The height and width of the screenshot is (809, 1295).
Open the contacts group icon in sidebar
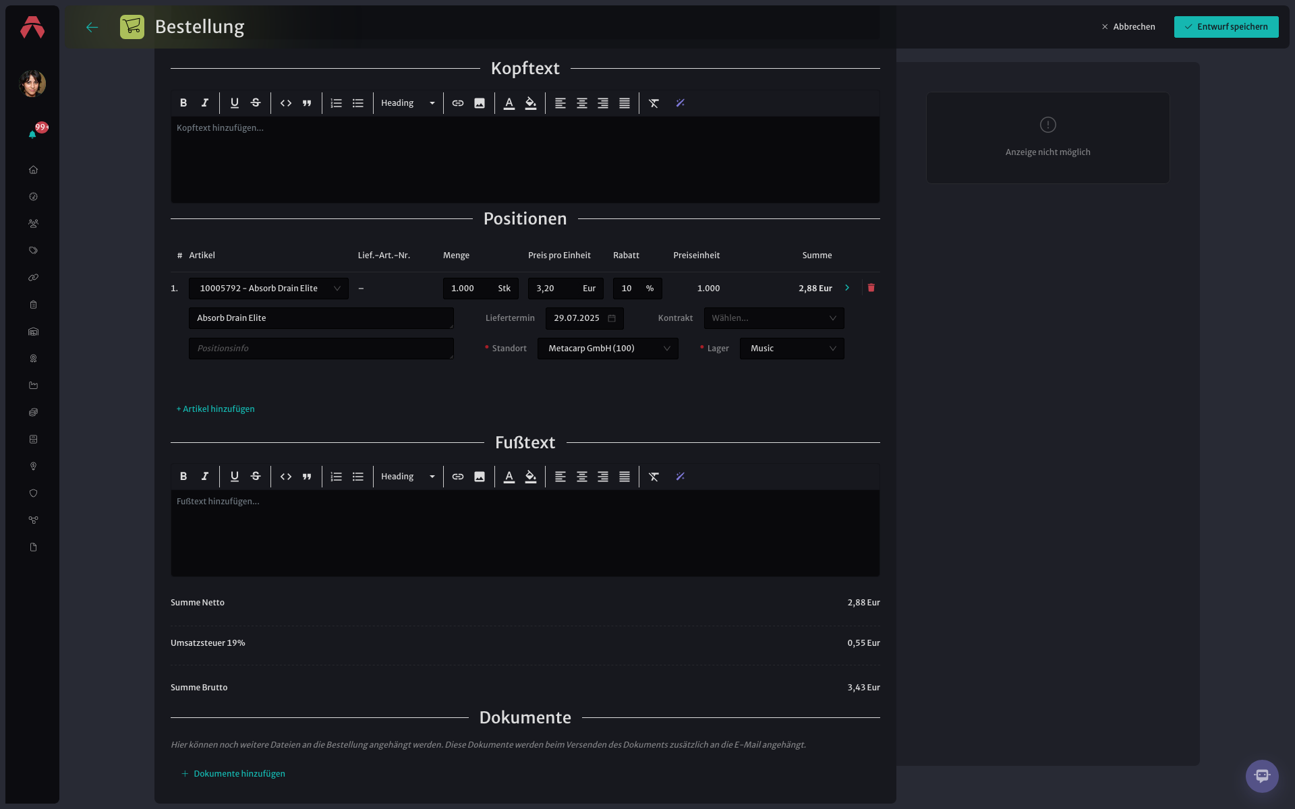point(33,224)
